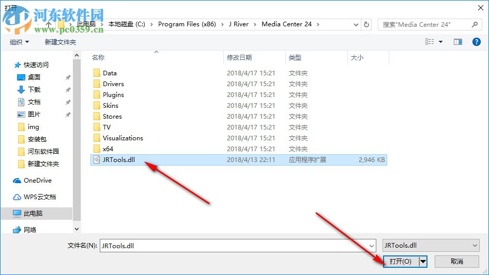This screenshot has width=489, height=275.
Task: Select the Plugins folder icon
Action: 97,95
